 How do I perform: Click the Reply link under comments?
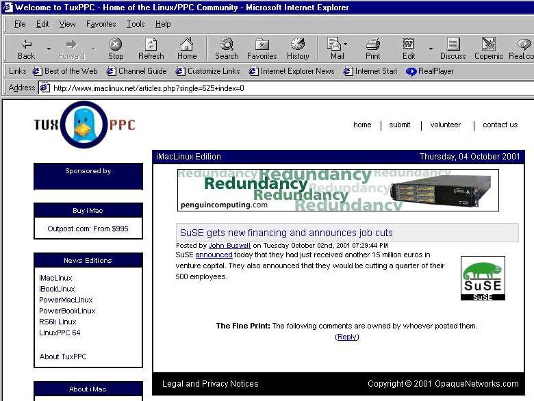coord(347,337)
